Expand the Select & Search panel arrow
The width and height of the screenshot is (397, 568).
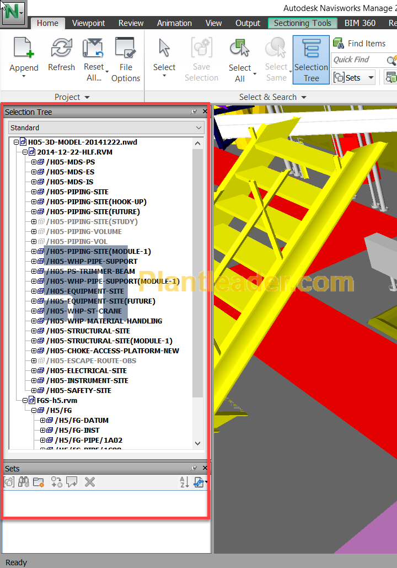coord(304,97)
